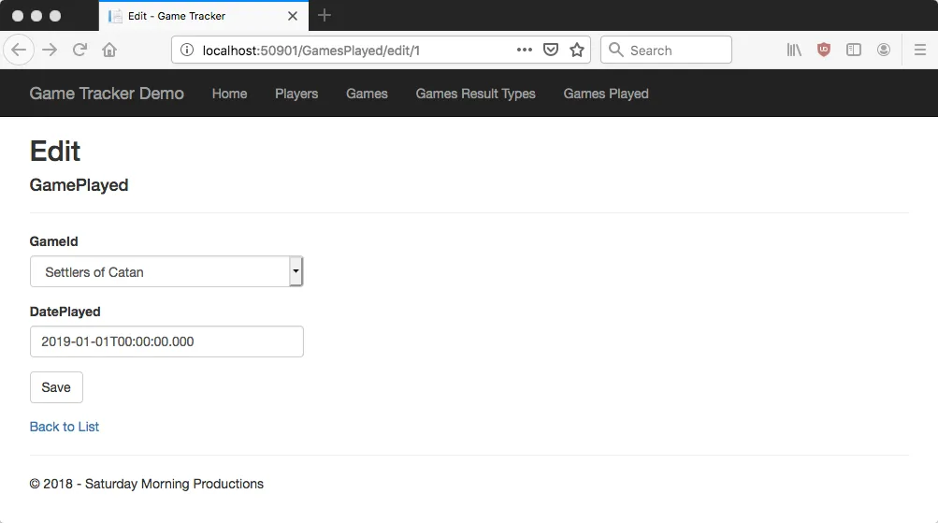Image resolution: width=938 pixels, height=523 pixels.
Task: Open the browser home page icon
Action: (108, 50)
